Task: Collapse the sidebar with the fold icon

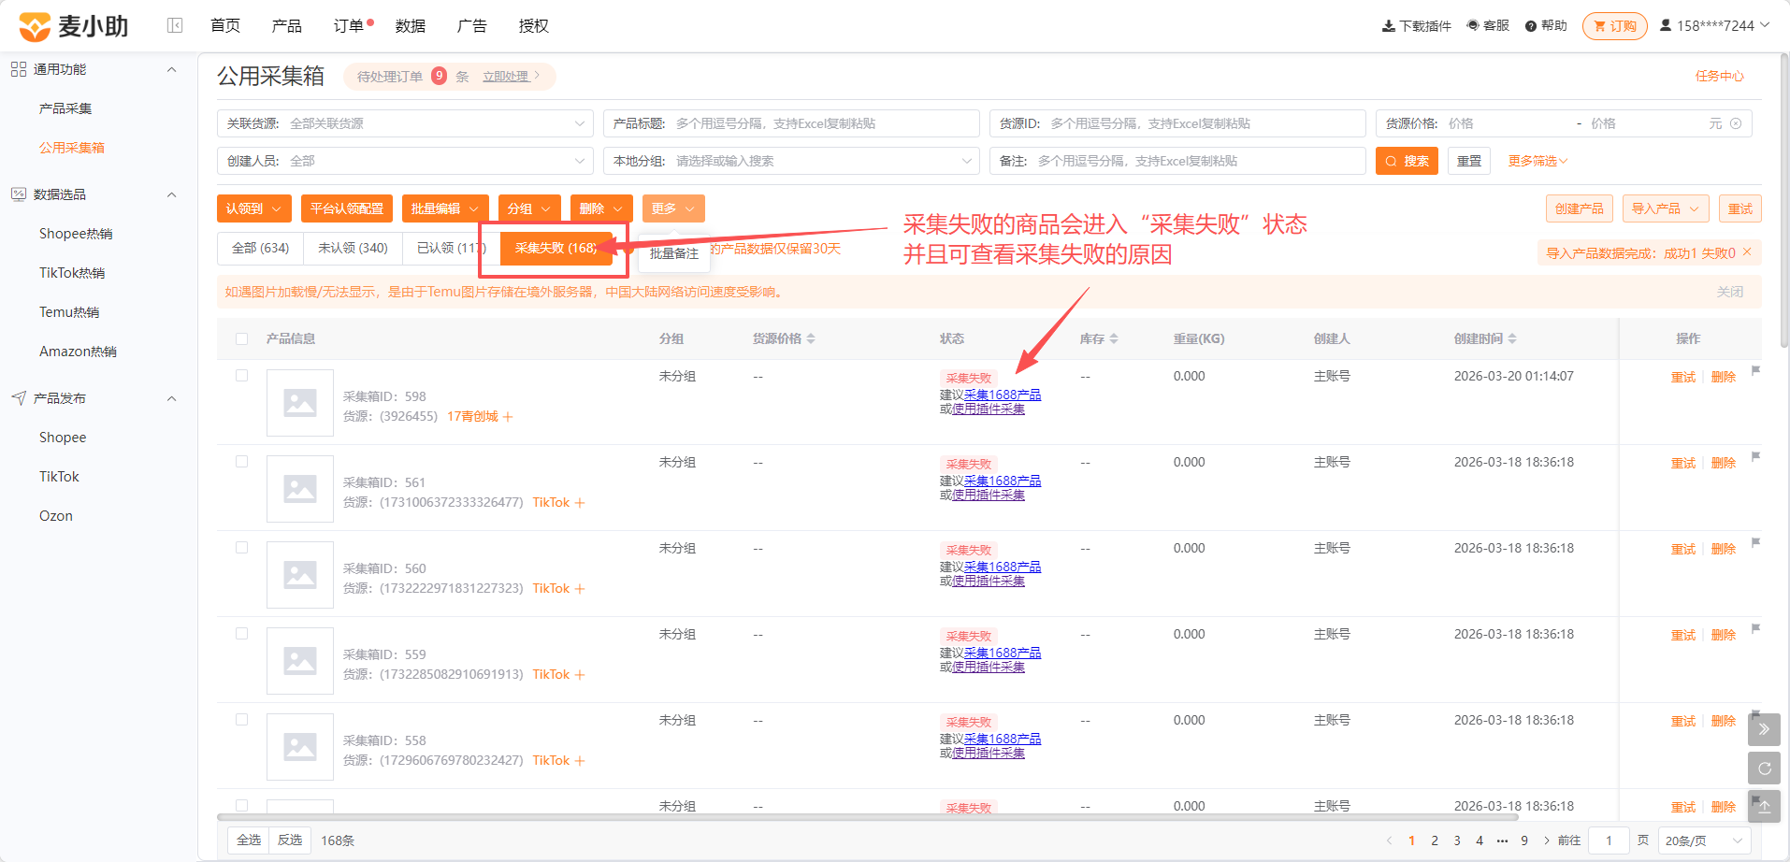Action: point(175,25)
